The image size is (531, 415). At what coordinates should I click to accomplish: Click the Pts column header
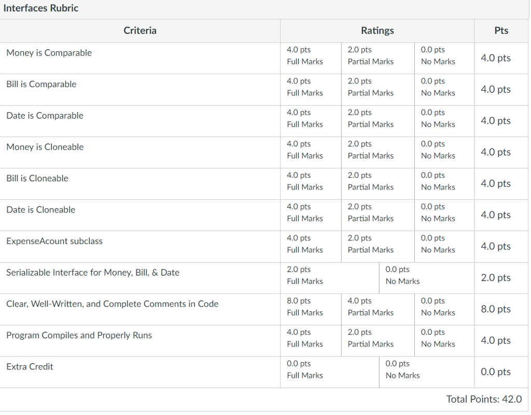501,31
